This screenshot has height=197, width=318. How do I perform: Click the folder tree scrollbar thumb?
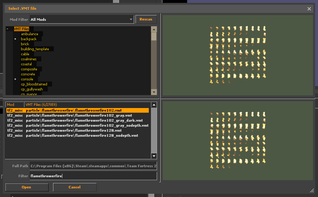(x=154, y=36)
